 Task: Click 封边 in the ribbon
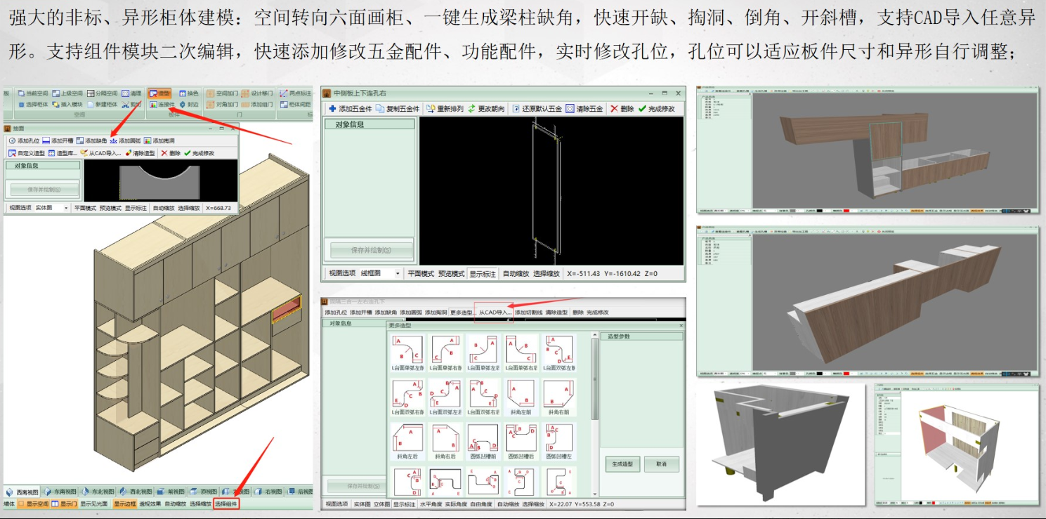pos(188,105)
